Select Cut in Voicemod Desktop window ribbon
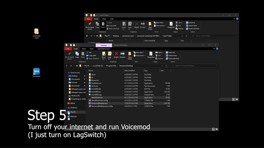The image size is (264, 148). point(89,53)
